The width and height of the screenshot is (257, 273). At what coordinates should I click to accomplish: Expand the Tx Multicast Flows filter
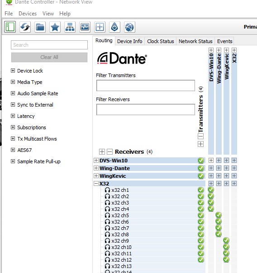coord(13,138)
